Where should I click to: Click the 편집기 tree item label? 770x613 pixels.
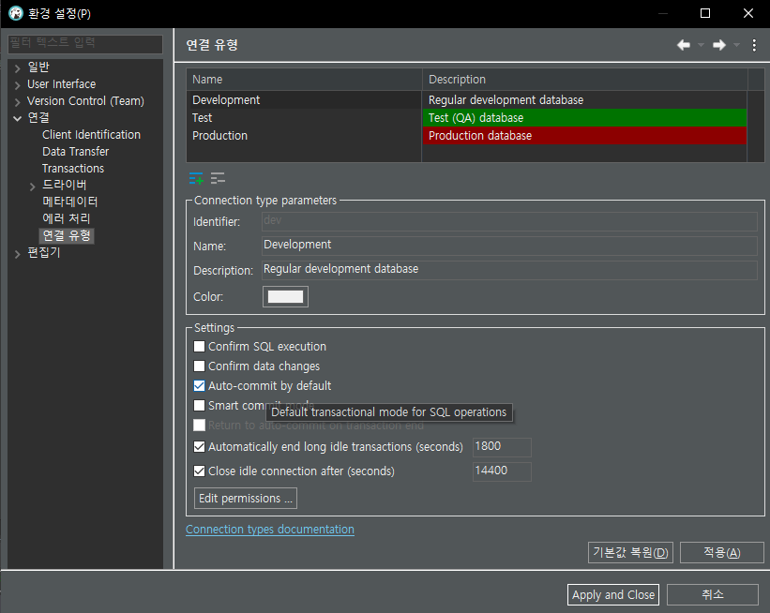pos(44,252)
